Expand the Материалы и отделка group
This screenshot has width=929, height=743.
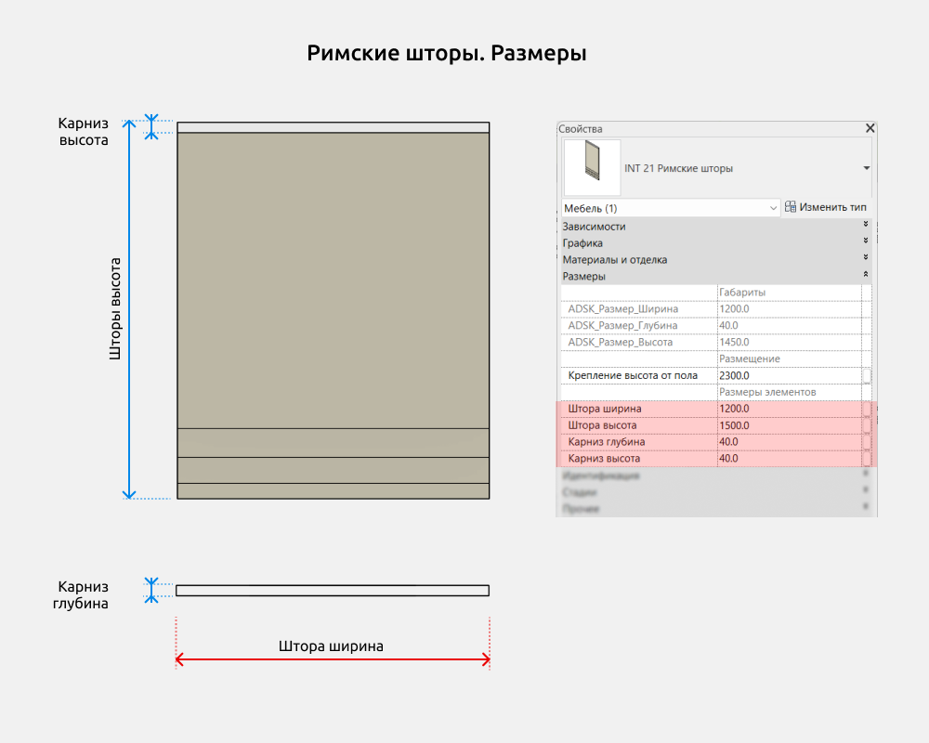tap(865, 257)
